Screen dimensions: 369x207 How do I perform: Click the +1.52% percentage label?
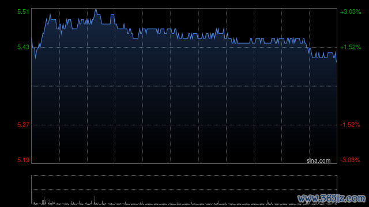[x=351, y=47]
